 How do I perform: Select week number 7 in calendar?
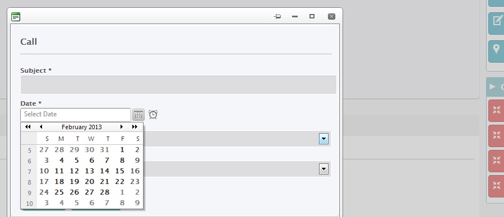[x=29, y=172]
